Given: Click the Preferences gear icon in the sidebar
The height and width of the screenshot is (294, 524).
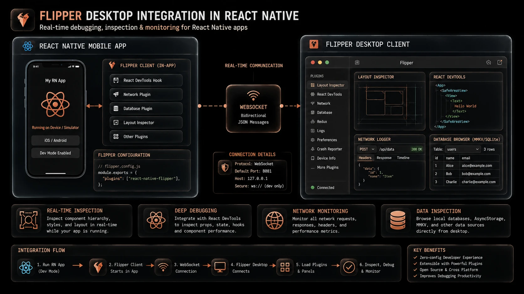Looking at the screenshot, I should pos(312,140).
